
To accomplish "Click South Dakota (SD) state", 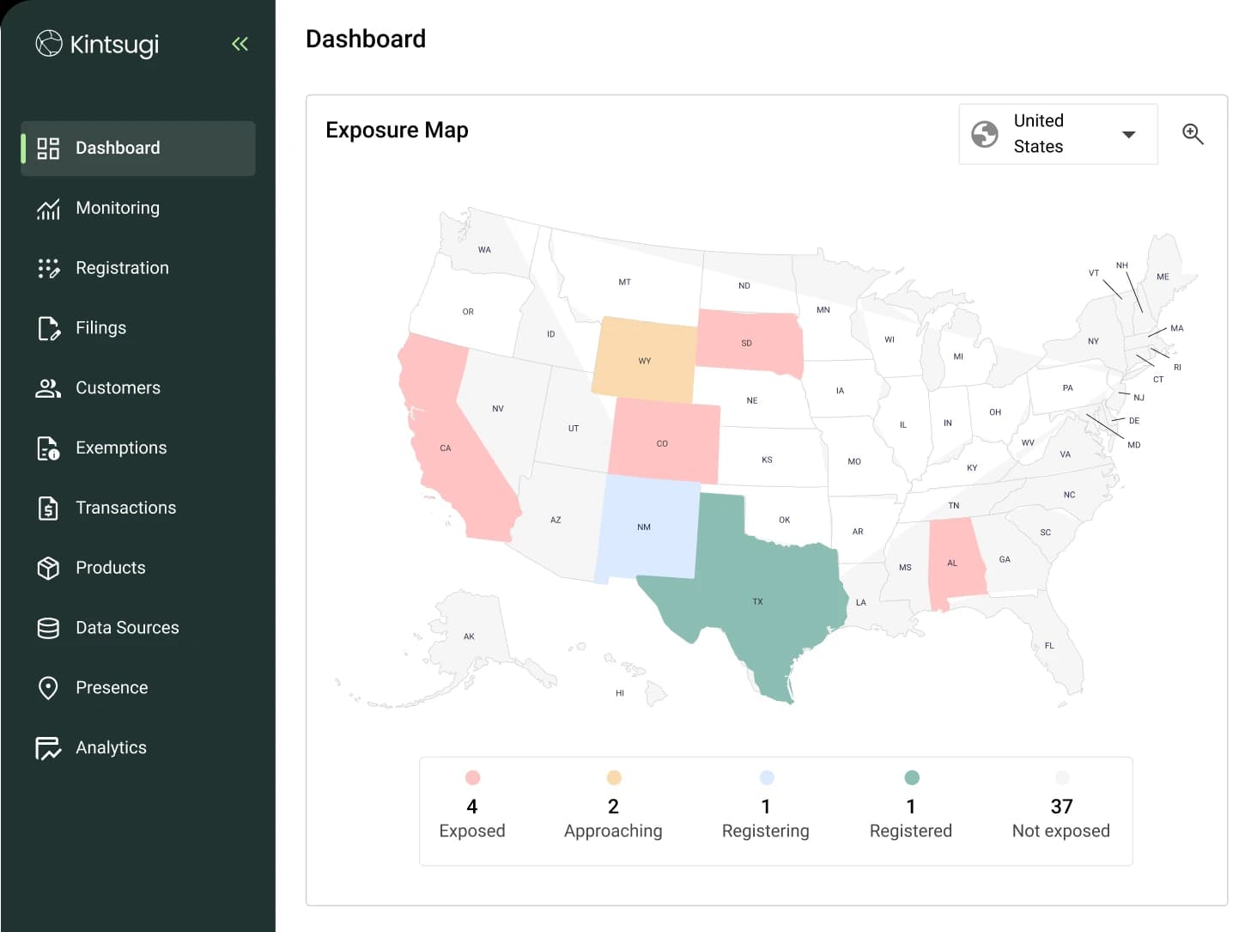I will point(749,342).
